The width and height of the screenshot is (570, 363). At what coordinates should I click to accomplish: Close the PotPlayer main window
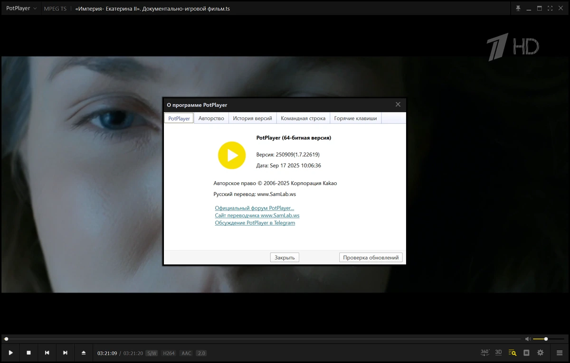(x=561, y=9)
